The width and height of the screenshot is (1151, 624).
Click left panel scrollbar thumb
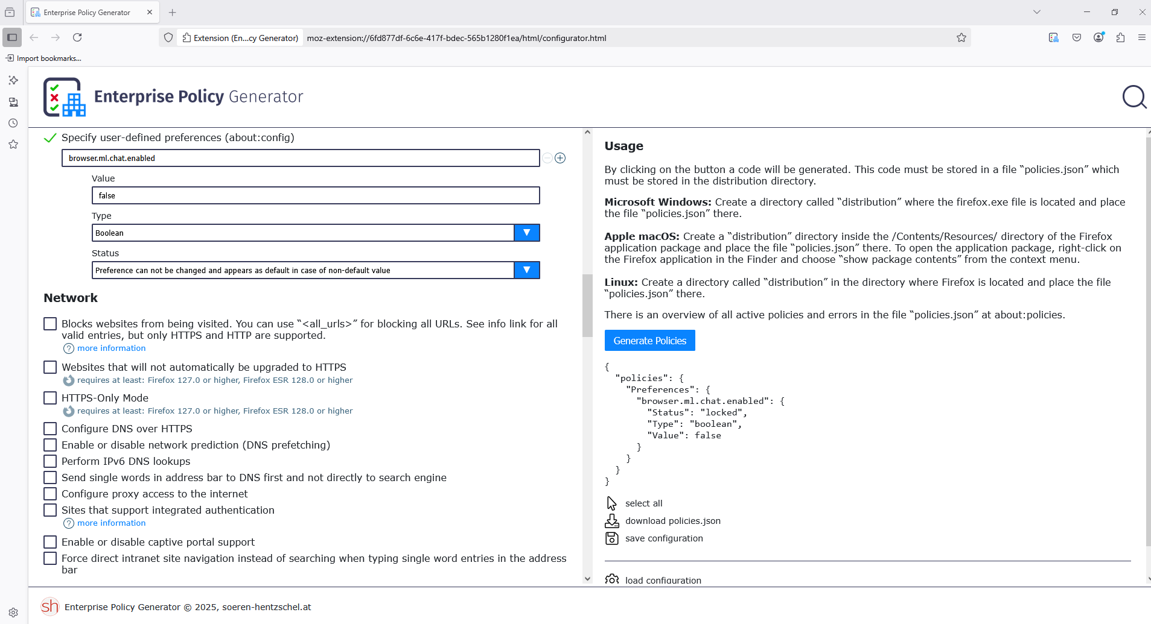click(x=587, y=305)
